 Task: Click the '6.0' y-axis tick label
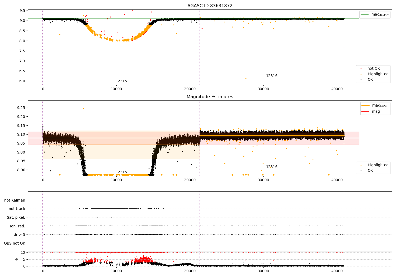pyautogui.click(x=22, y=81)
